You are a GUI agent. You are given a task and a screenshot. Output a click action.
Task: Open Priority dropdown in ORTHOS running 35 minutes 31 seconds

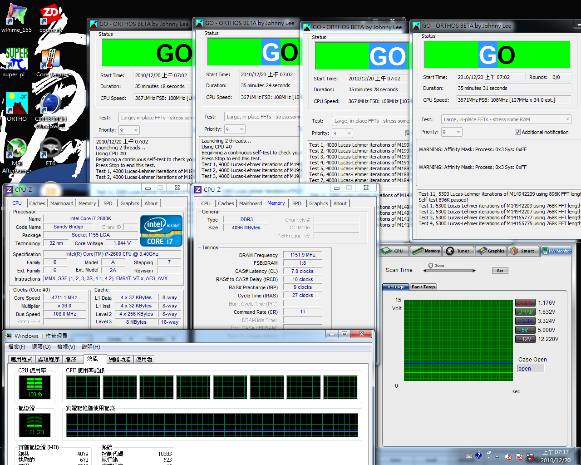click(x=452, y=132)
